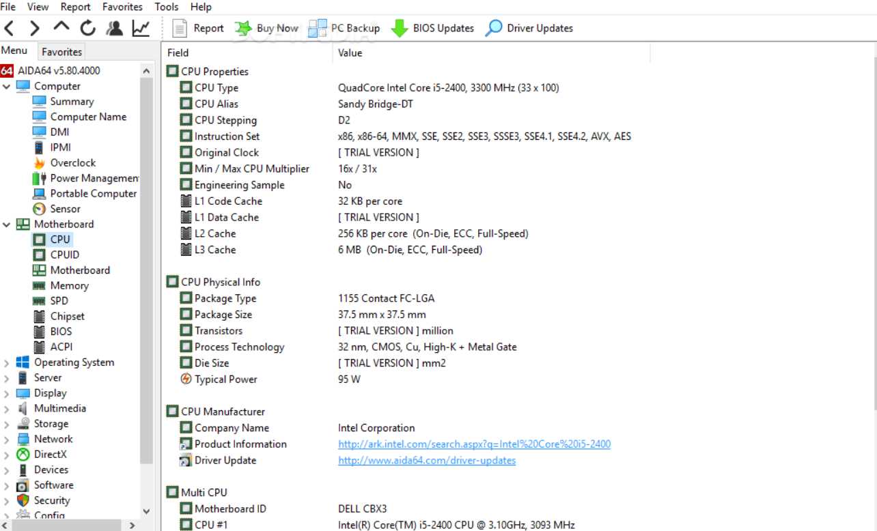Open the Favorites menu
Screen dimensions: 877x531
point(122,7)
